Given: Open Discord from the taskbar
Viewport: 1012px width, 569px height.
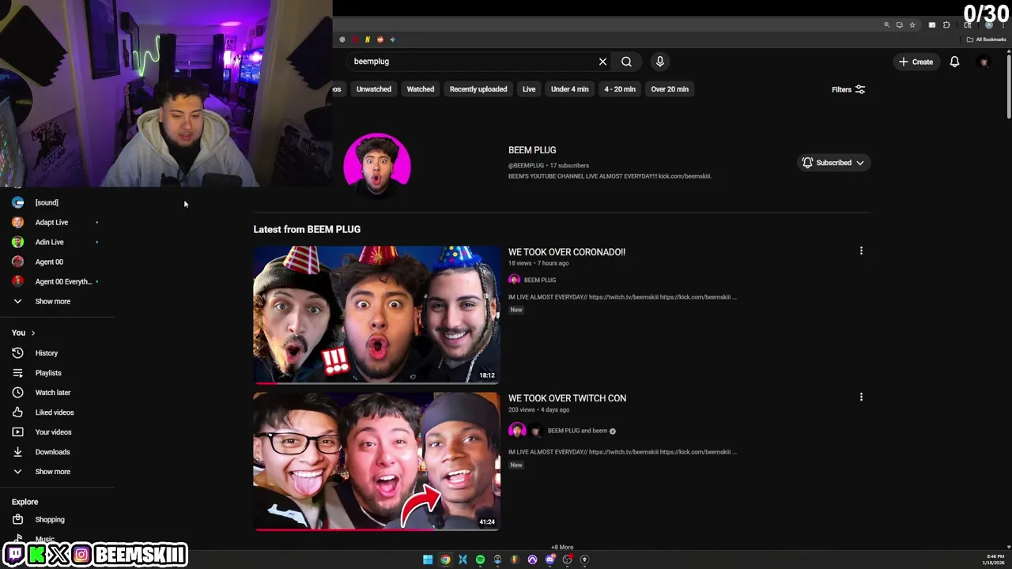Looking at the screenshot, I should click(x=550, y=560).
